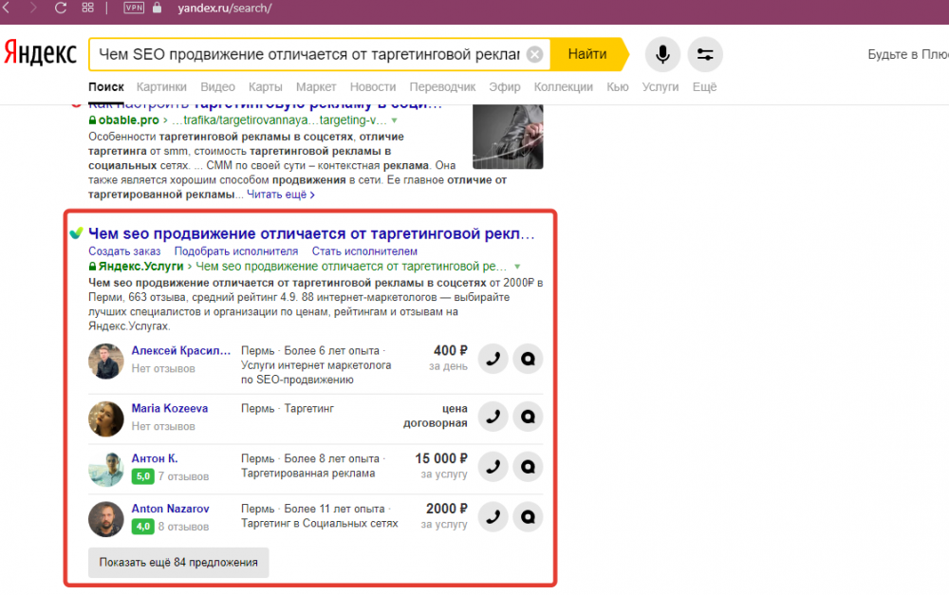The height and width of the screenshot is (595, 949).
Task: Open the Переводчик tab
Action: [442, 87]
